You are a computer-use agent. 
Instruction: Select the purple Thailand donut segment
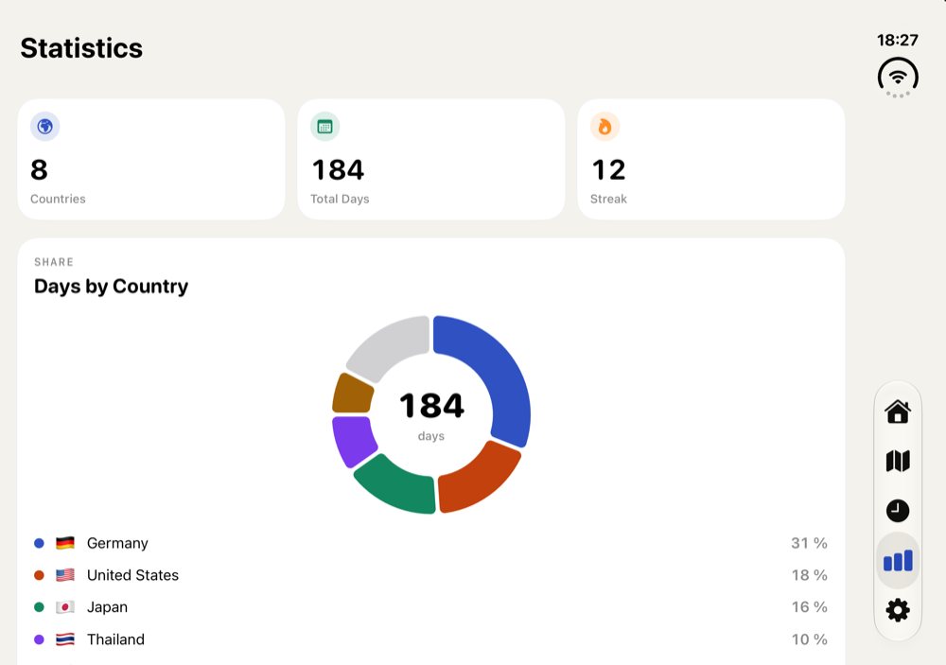coord(352,439)
